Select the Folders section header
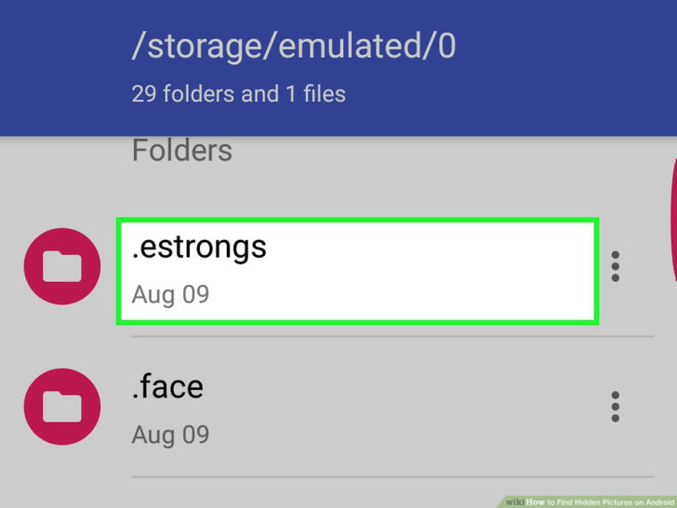This screenshot has height=508, width=677. [x=182, y=150]
